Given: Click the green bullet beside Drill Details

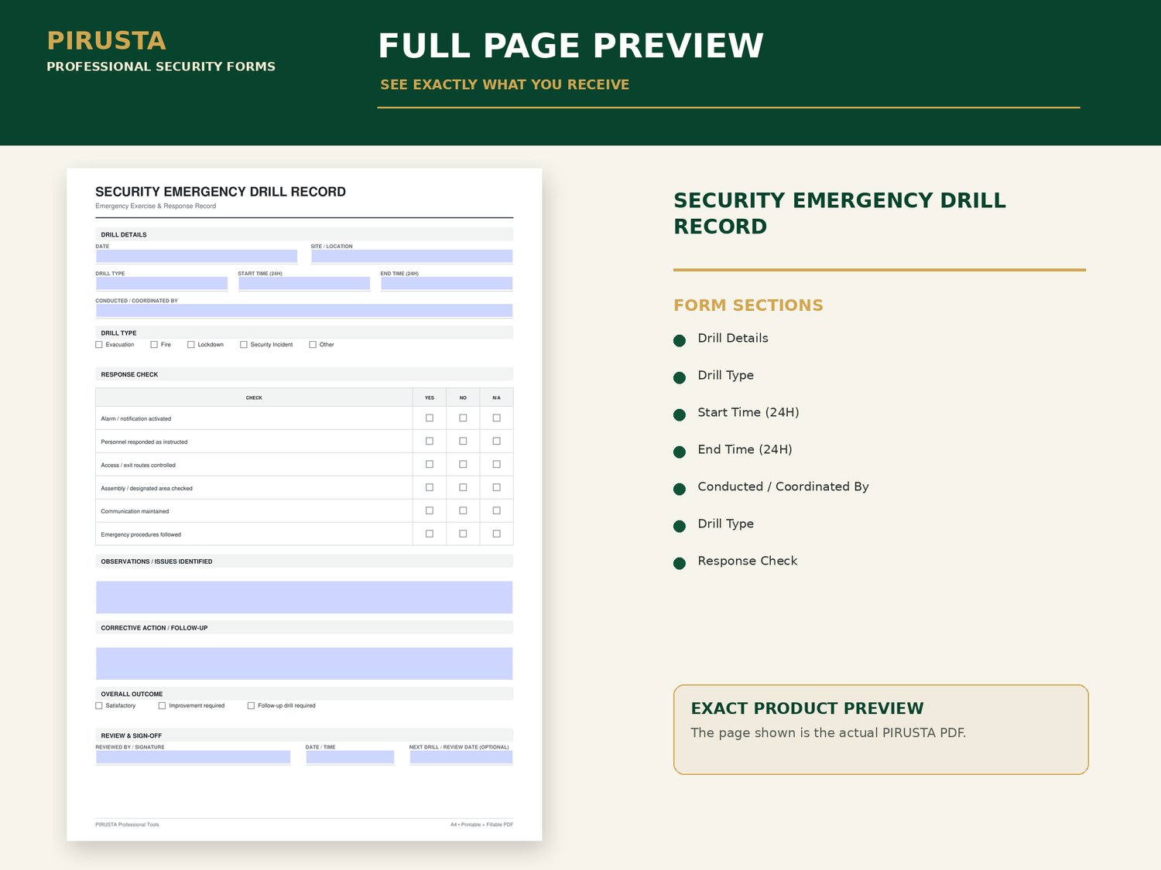Looking at the screenshot, I should point(680,340).
